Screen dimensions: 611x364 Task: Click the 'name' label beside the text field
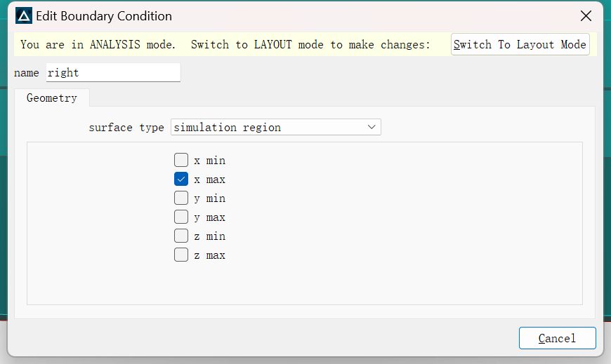tap(27, 73)
